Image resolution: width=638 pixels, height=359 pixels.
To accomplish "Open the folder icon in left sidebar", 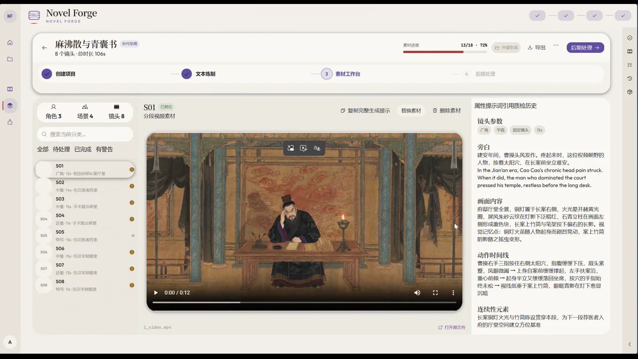I will [10, 59].
